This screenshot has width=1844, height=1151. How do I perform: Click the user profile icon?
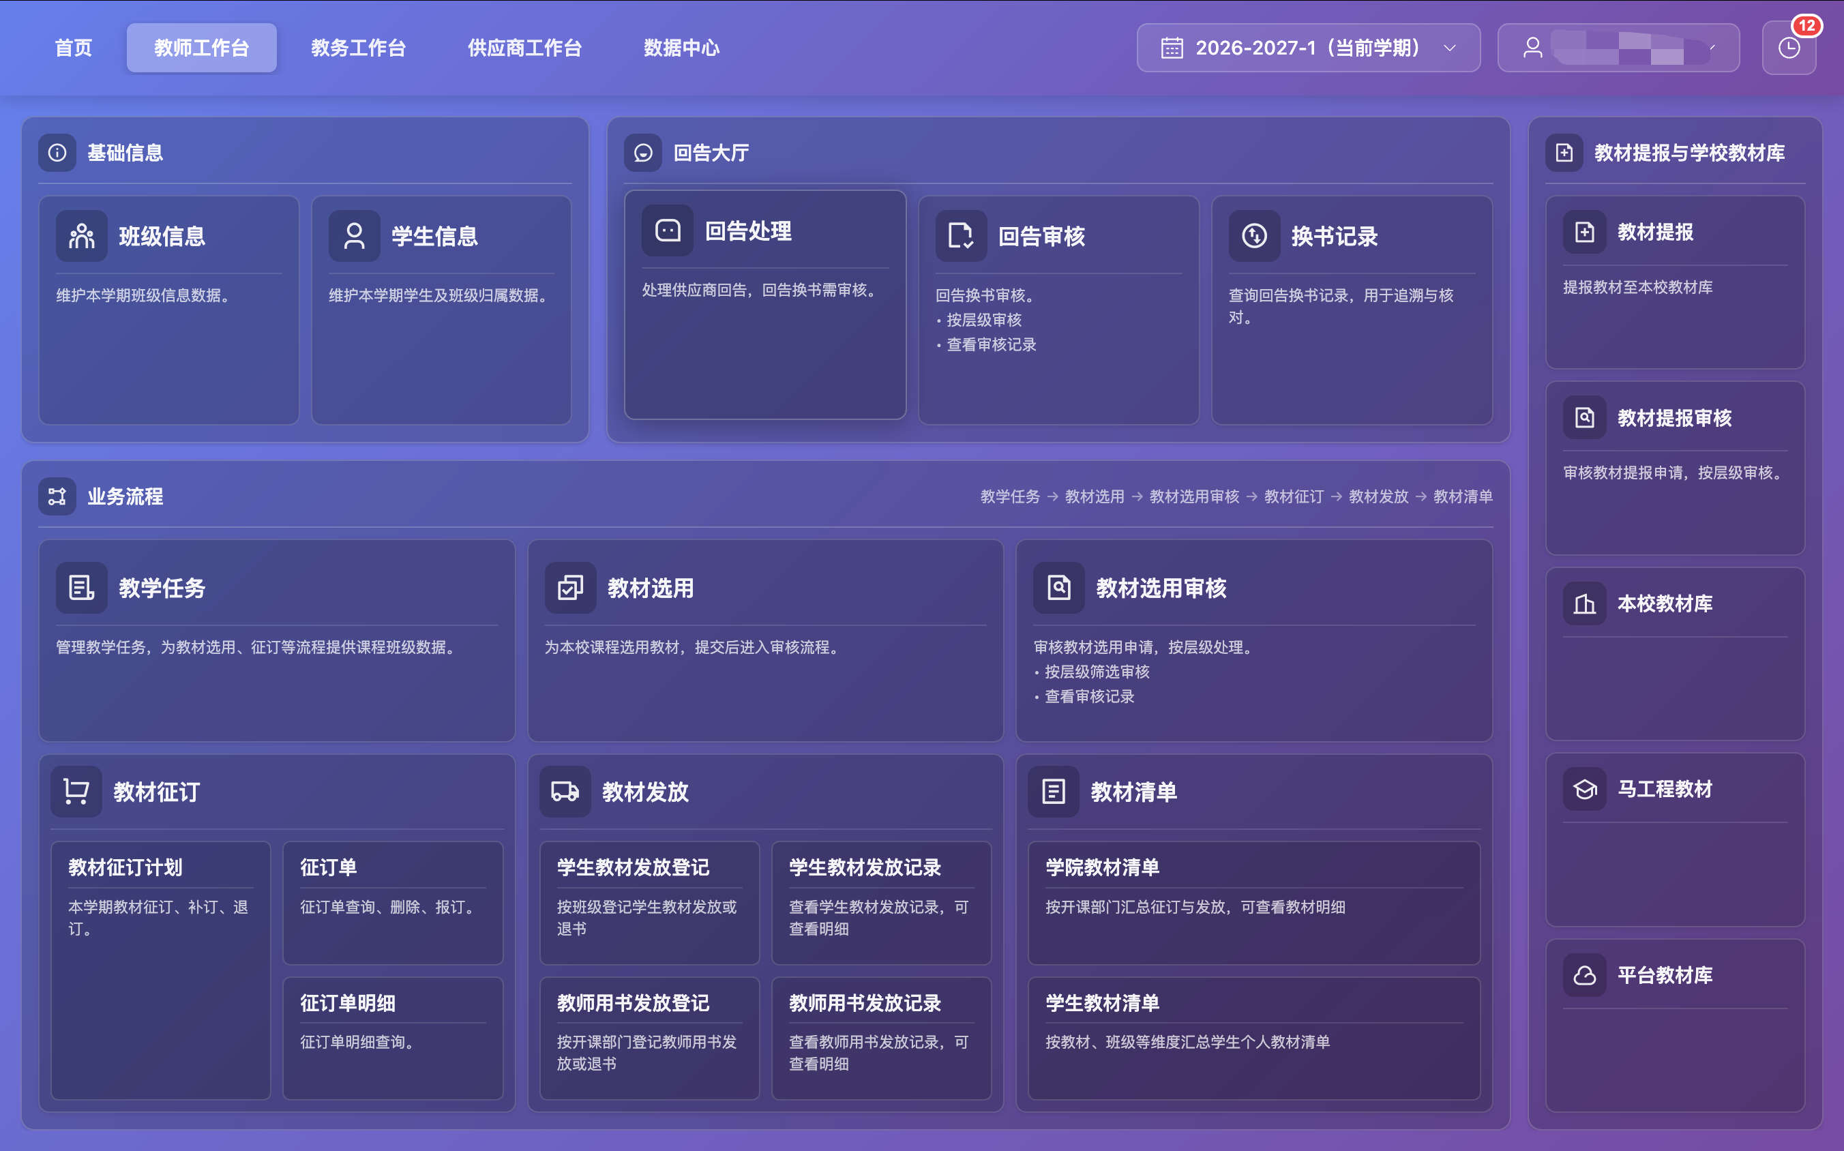pos(1532,48)
